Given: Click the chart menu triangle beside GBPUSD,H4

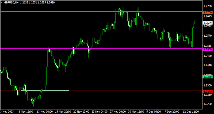Looking at the screenshot, I should click(2, 2).
